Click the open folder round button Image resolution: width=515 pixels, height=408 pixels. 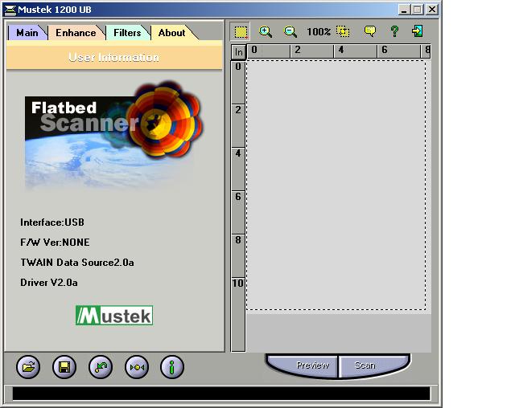point(28,367)
